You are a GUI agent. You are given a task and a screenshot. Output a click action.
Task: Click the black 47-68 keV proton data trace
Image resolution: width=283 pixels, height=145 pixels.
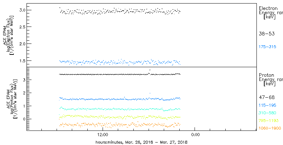(x=120, y=74)
